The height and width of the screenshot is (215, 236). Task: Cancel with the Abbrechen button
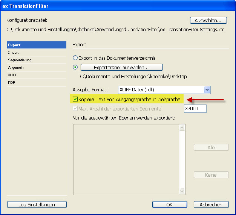[x=211, y=204]
